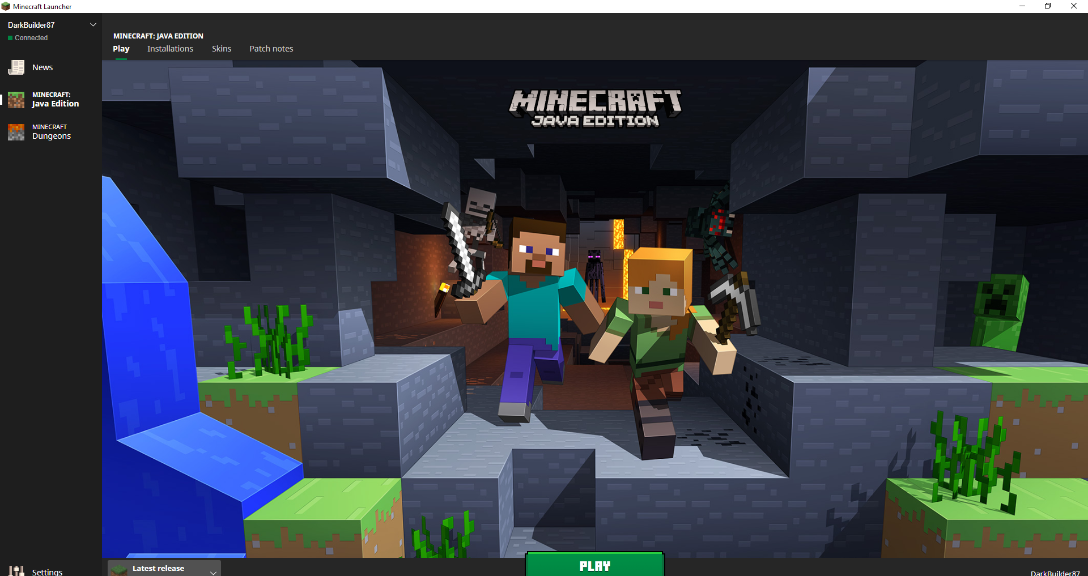Image resolution: width=1088 pixels, height=576 pixels.
Task: Open the Settings sliders icon
Action: pos(16,571)
